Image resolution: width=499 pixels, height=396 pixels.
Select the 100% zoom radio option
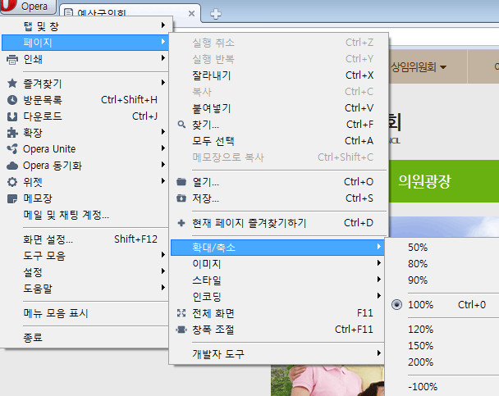pyautogui.click(x=397, y=305)
